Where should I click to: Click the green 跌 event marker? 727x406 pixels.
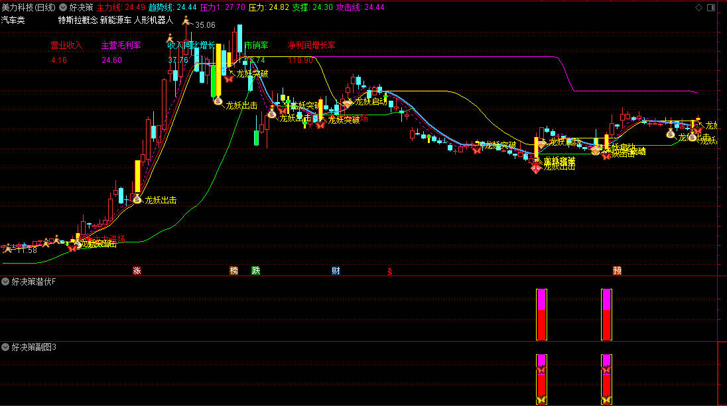pyautogui.click(x=256, y=271)
